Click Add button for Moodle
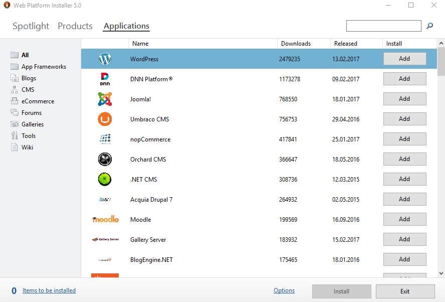445x302 pixels. click(405, 219)
